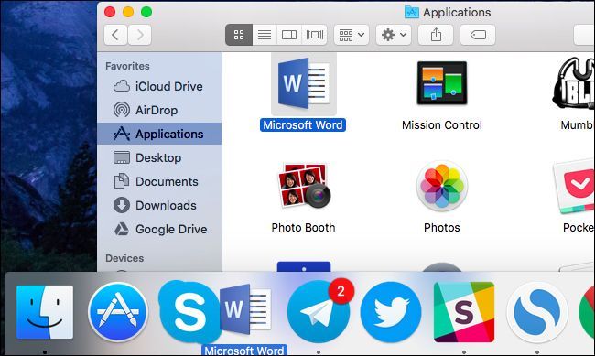Click the Favorites sidebar heading
Image resolution: width=595 pixels, height=356 pixels.
[127, 66]
